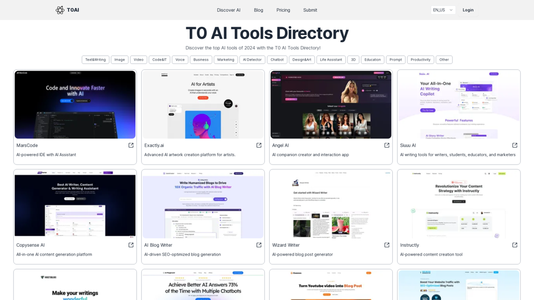
Task: Filter by AI Detector category
Action: pos(253,59)
